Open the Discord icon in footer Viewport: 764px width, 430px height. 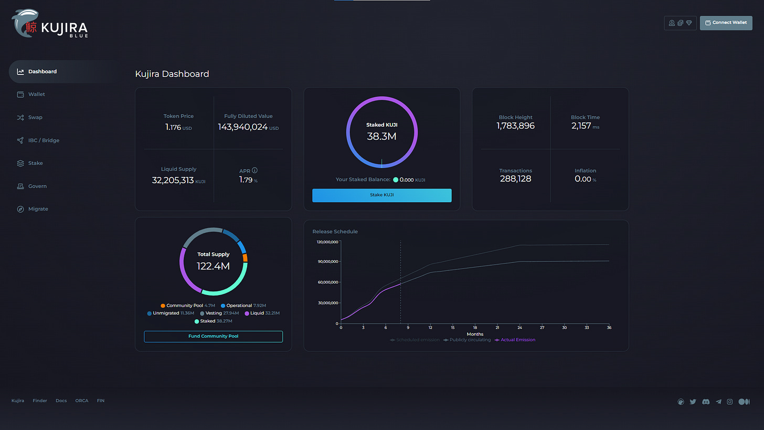coord(706,402)
